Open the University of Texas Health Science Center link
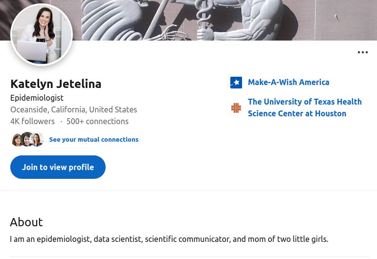The height and width of the screenshot is (259, 377). (305, 108)
